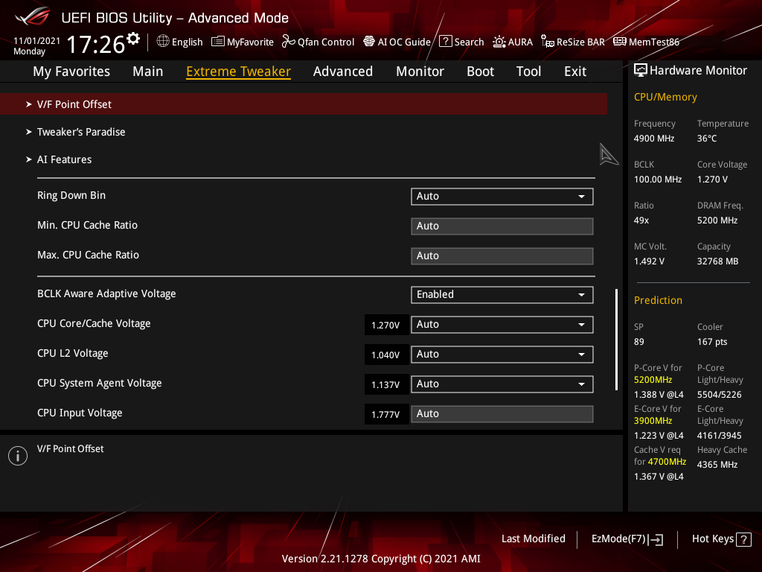Switch to the My Favorites tab
This screenshot has height=572, width=762.
71,71
